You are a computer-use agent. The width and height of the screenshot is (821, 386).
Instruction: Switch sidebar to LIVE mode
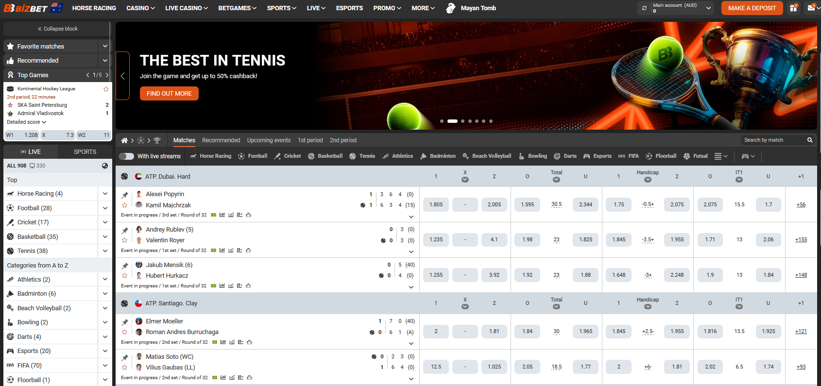pyautogui.click(x=31, y=151)
